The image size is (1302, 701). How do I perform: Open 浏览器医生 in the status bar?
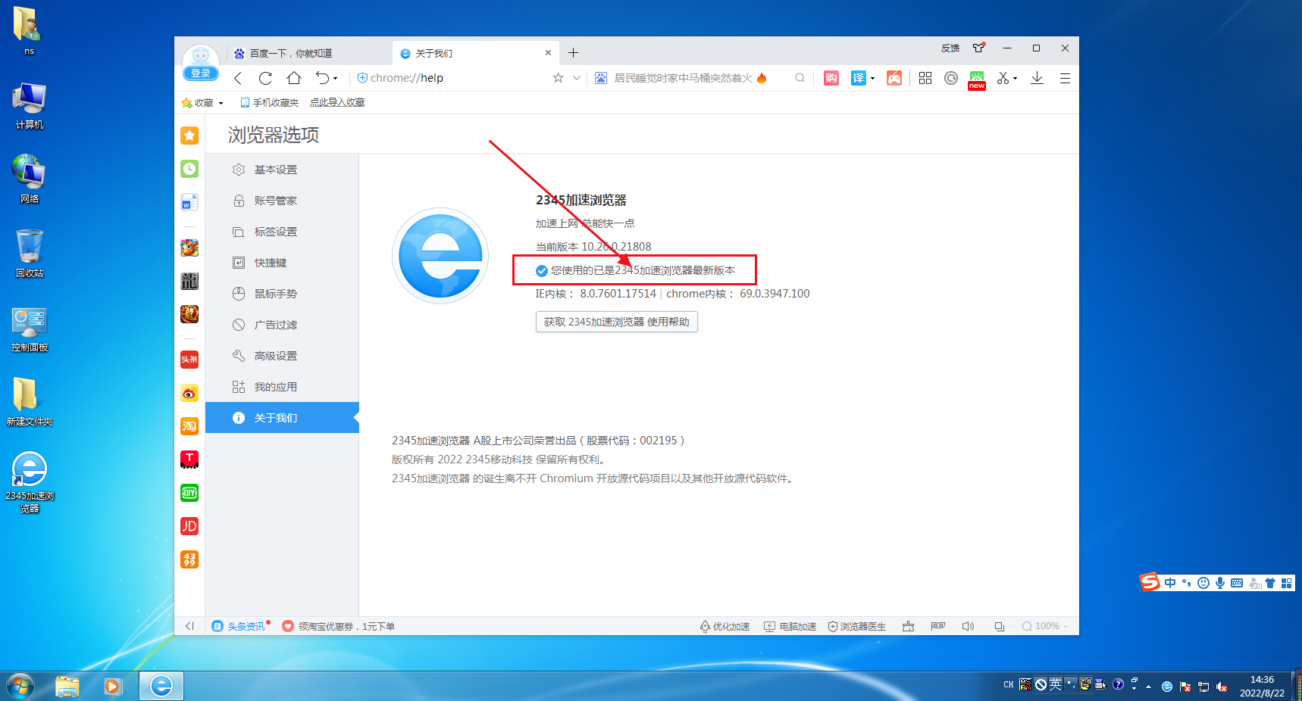857,626
